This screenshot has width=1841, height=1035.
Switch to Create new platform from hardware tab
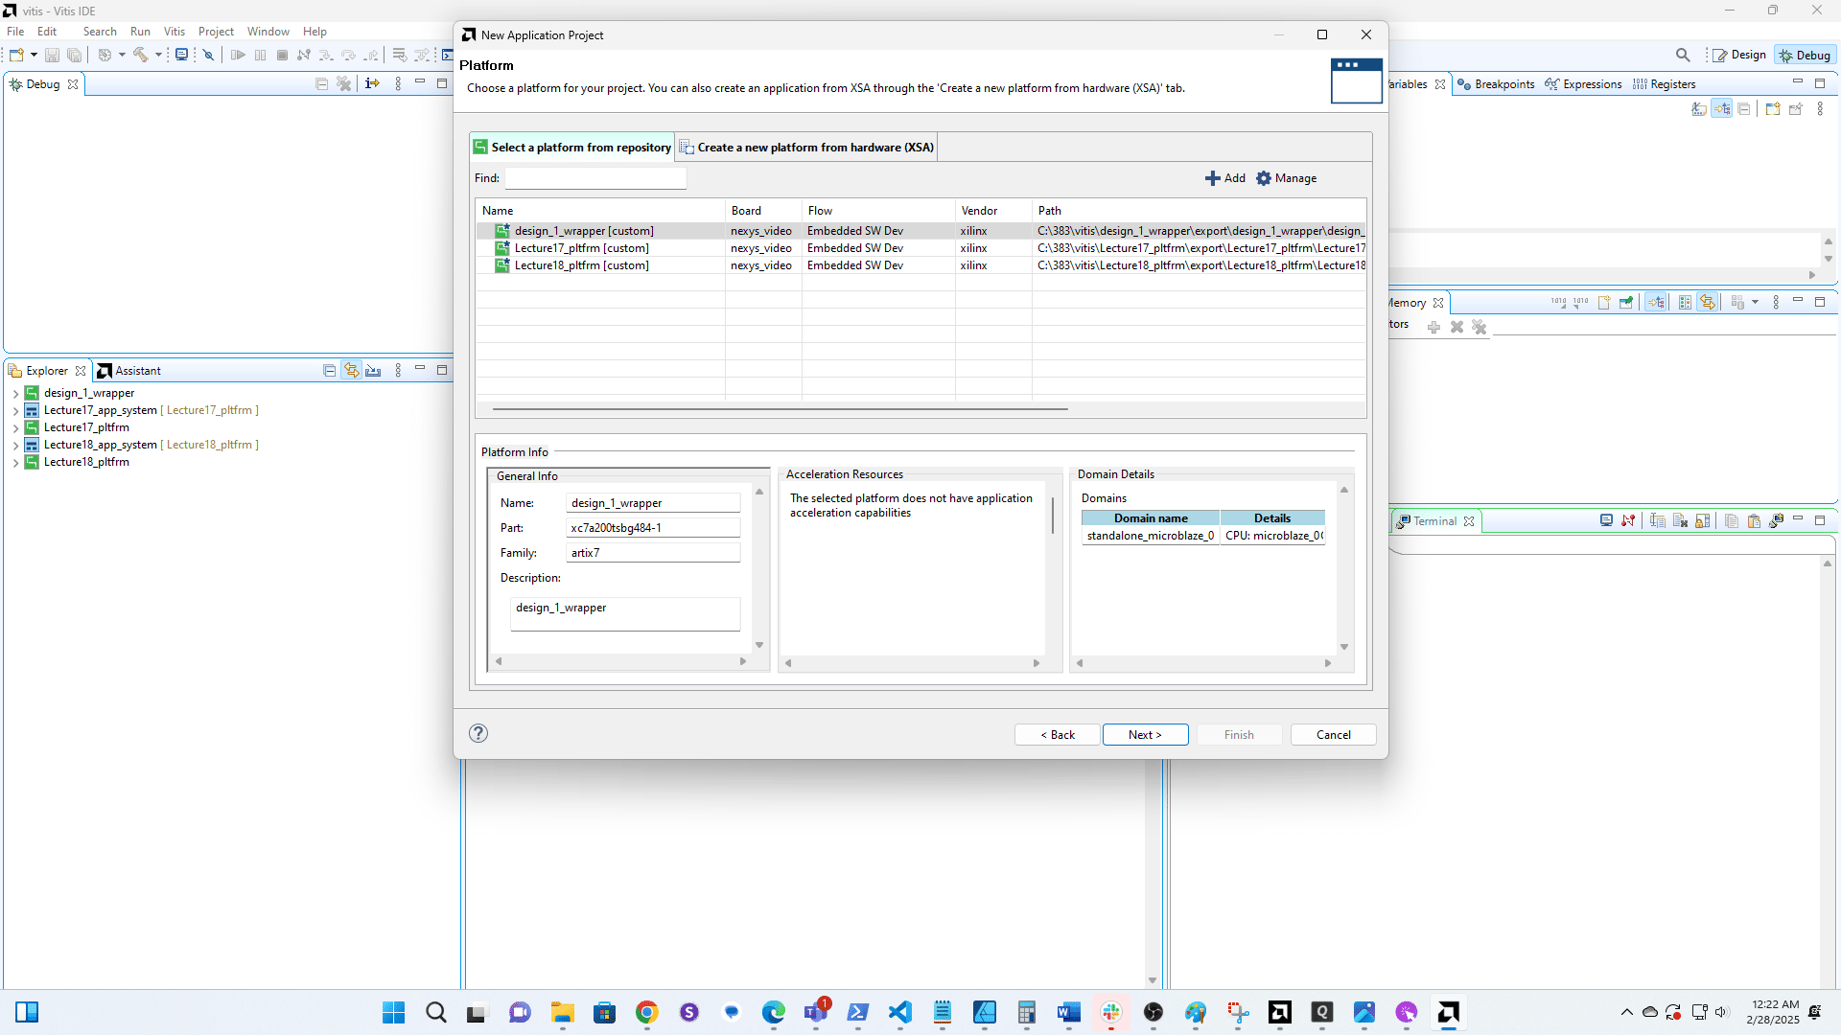806,148
